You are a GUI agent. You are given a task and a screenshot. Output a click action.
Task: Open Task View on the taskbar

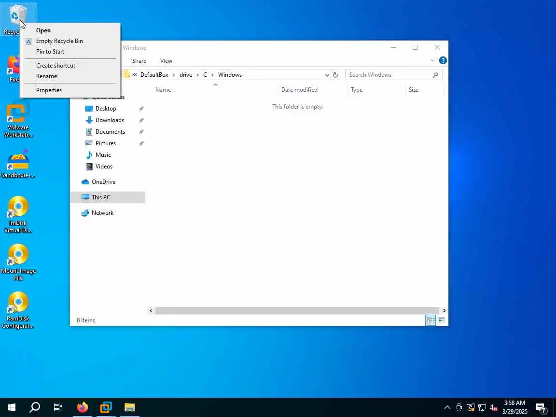[x=57, y=407]
